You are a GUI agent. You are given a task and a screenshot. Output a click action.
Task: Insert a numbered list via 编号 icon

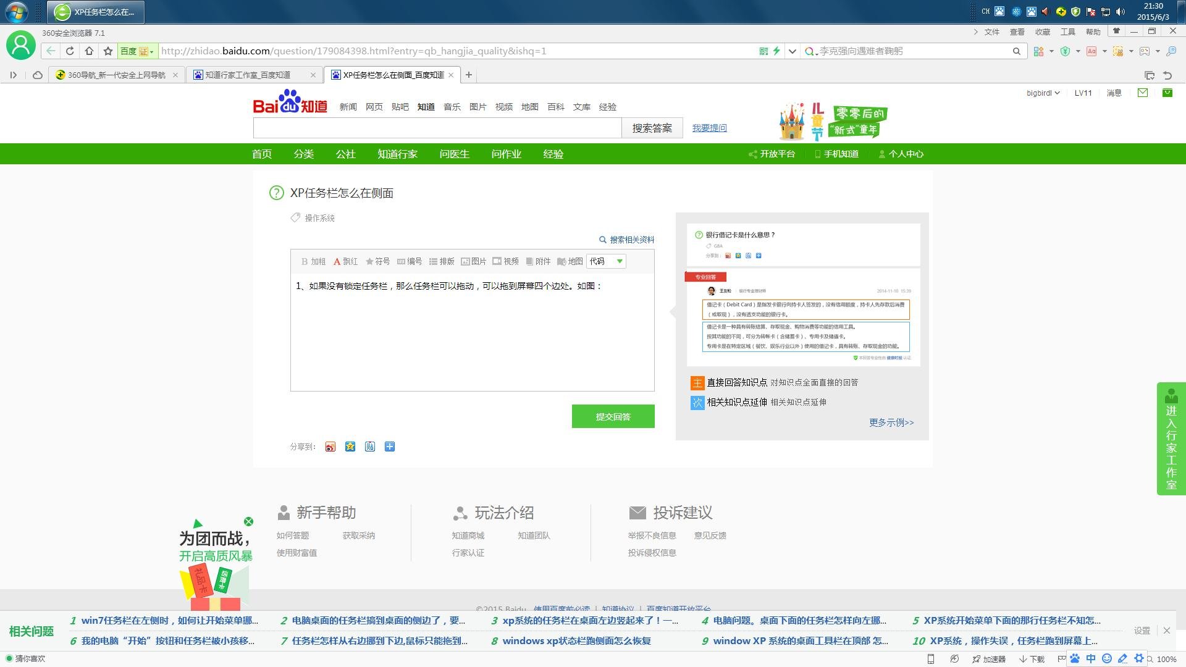[410, 261]
